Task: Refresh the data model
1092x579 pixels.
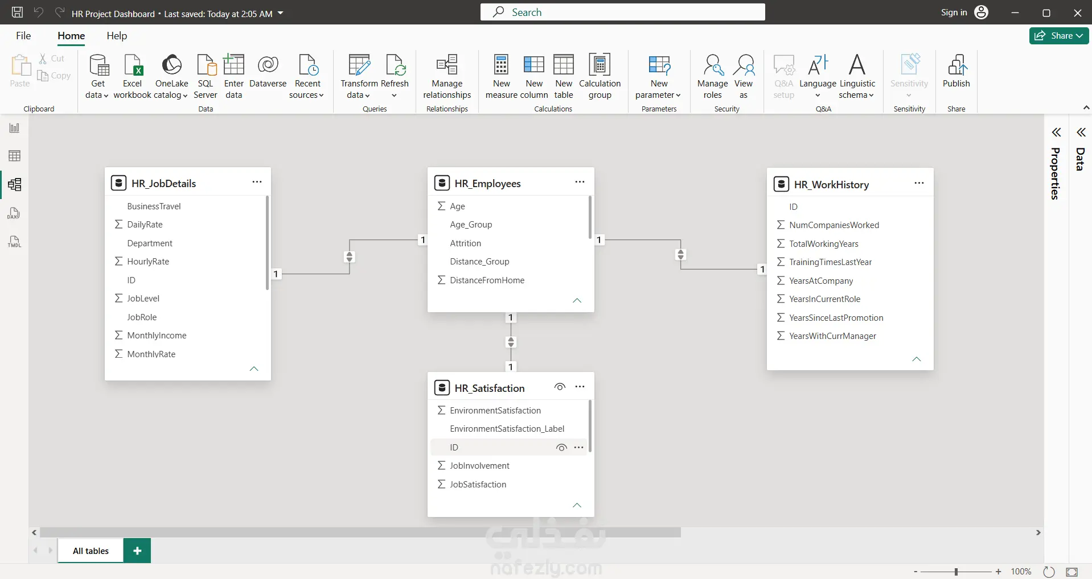Action: click(395, 77)
